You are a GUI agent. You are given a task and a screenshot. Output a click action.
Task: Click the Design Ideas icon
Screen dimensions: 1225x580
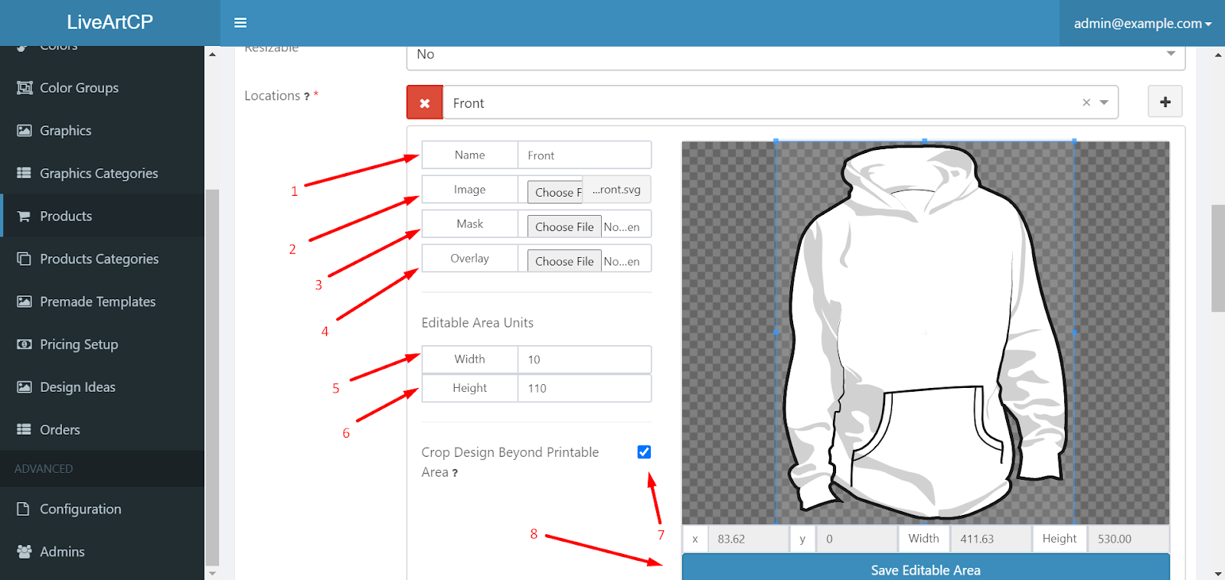click(24, 387)
